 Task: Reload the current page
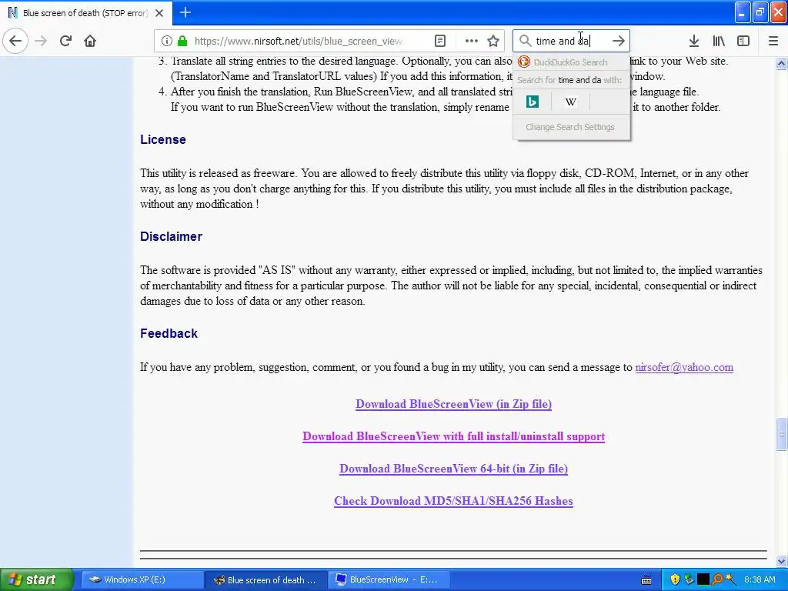(65, 41)
